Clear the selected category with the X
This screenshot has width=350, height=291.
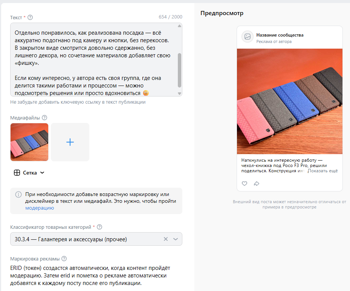click(166, 239)
